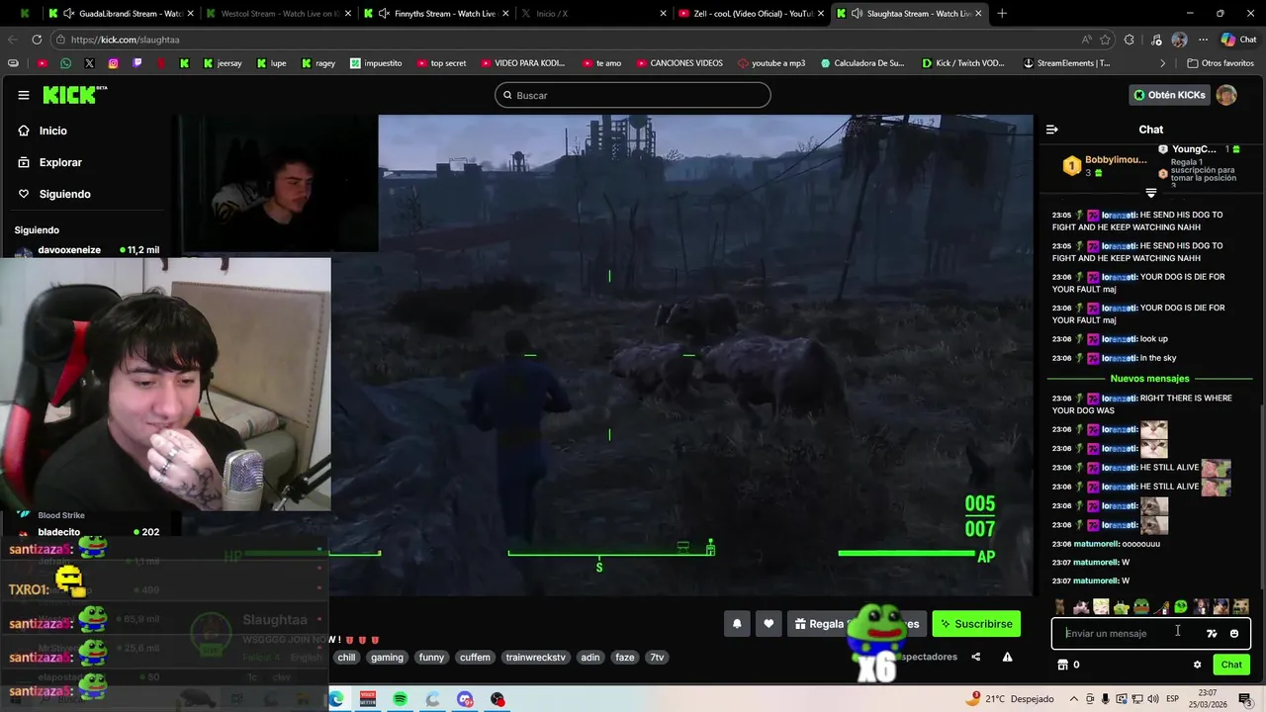The width and height of the screenshot is (1266, 712).
Task: Select the cuffem tag
Action: pos(475,658)
